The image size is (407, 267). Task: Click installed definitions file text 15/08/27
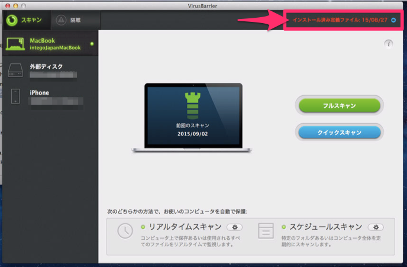(340, 20)
